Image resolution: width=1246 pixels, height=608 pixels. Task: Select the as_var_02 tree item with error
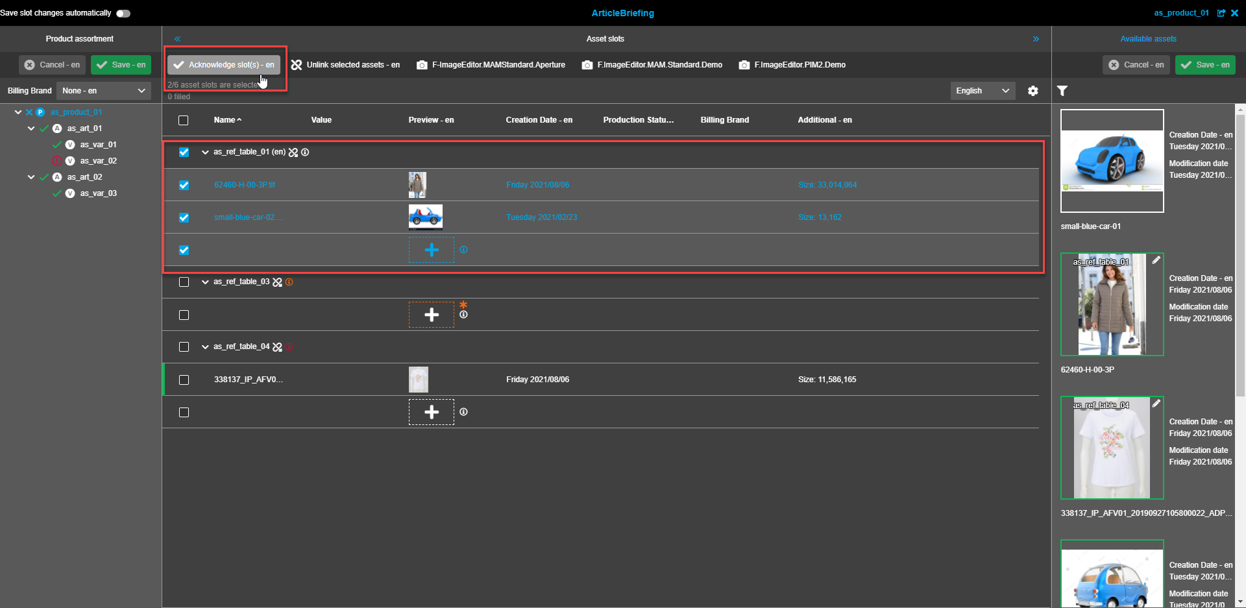[98, 160]
